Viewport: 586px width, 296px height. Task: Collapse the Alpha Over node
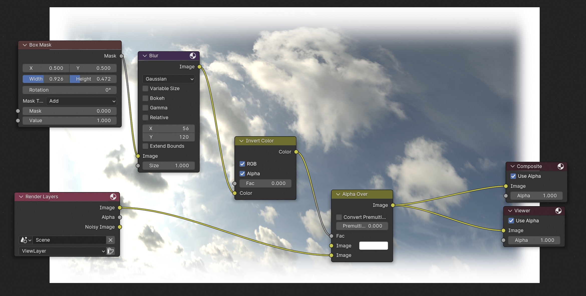pyautogui.click(x=338, y=194)
